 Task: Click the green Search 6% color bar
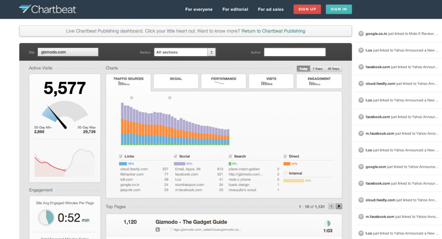pos(230,164)
